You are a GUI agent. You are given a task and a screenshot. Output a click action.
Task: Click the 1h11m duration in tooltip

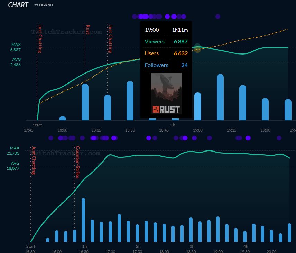[x=180, y=30]
